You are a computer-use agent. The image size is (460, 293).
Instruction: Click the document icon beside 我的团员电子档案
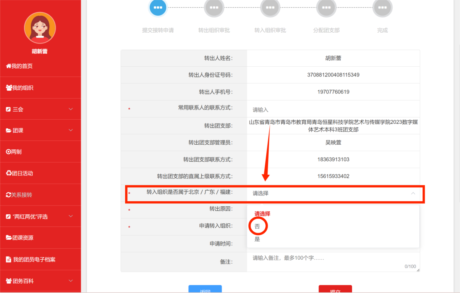point(9,260)
